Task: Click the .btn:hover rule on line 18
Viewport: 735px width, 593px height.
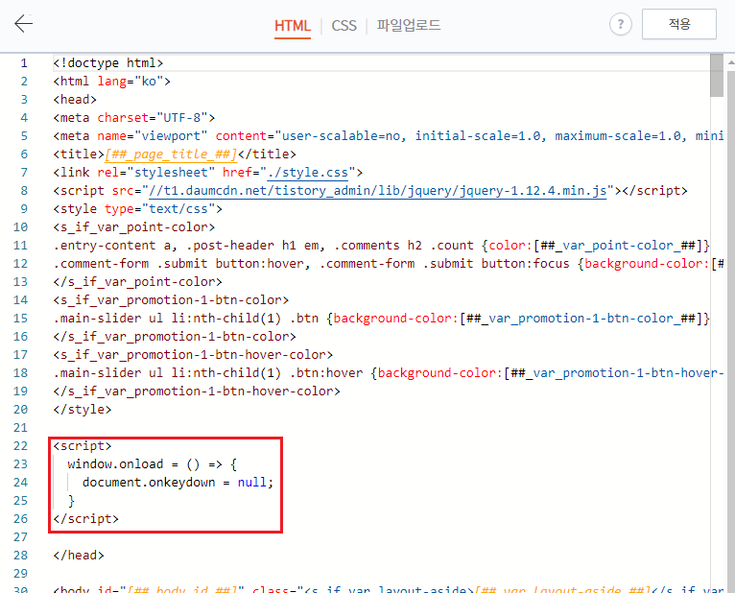Action: click(388, 373)
